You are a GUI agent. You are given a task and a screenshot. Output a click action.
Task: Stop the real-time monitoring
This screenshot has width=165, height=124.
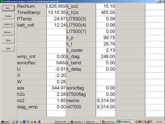[x=8, y=40]
